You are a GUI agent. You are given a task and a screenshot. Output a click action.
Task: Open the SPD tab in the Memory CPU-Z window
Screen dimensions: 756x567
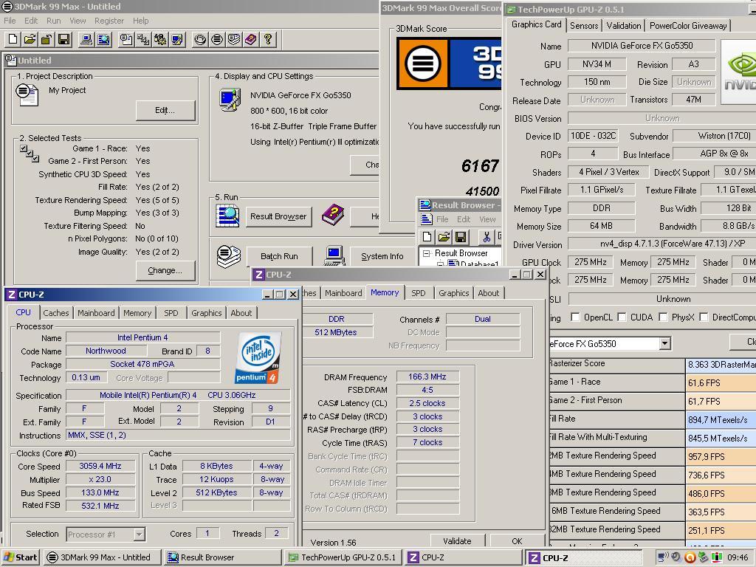point(418,293)
